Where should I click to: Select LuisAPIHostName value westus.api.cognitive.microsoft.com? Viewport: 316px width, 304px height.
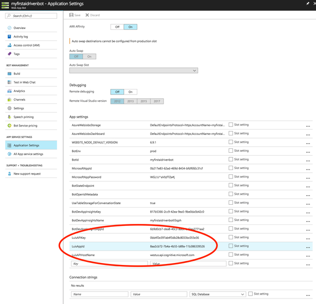pyautogui.click(x=172, y=255)
